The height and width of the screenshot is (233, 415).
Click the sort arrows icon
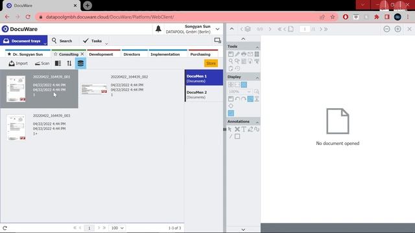point(69,63)
